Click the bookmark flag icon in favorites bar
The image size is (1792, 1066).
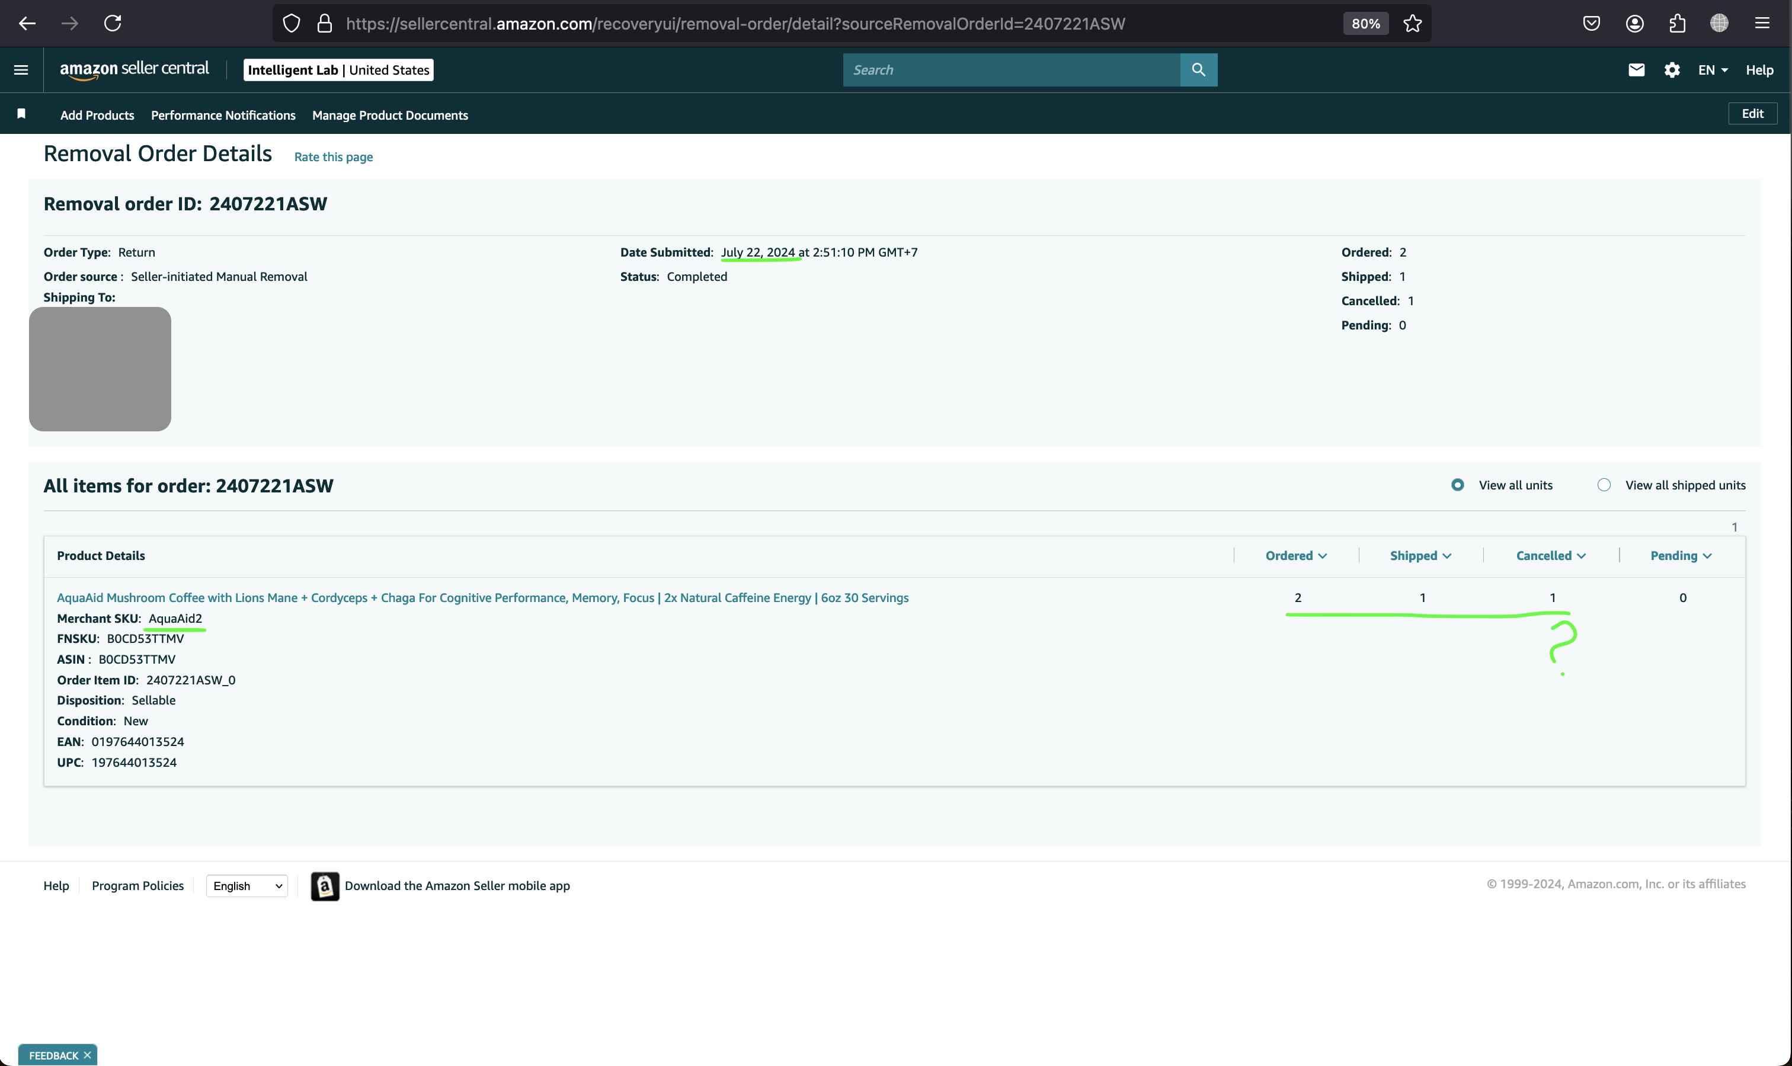(21, 114)
